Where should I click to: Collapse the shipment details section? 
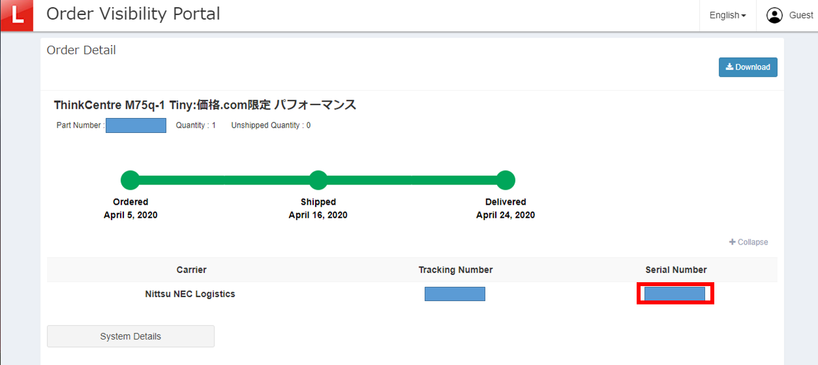click(748, 242)
